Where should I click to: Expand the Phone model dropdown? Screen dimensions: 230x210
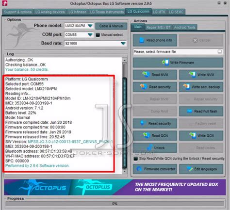(x=90, y=26)
